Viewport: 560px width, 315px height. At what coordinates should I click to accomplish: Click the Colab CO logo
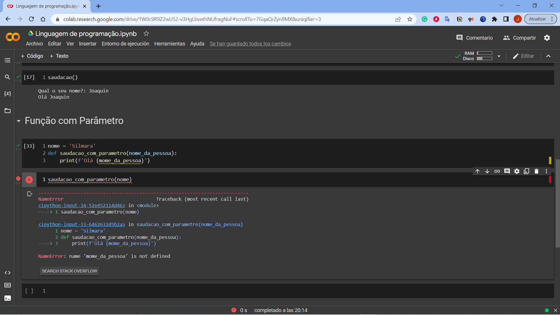coord(13,37)
